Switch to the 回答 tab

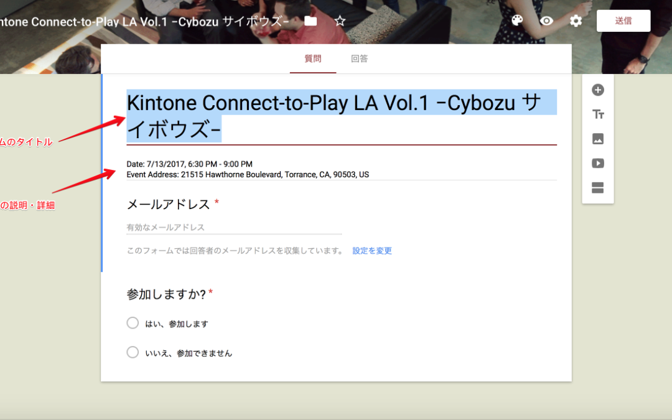coord(359,59)
